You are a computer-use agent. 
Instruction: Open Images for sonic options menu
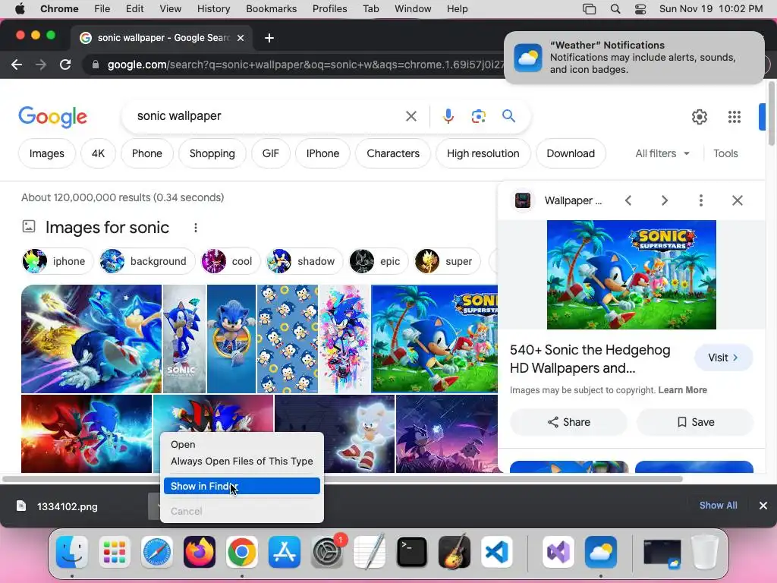point(196,228)
